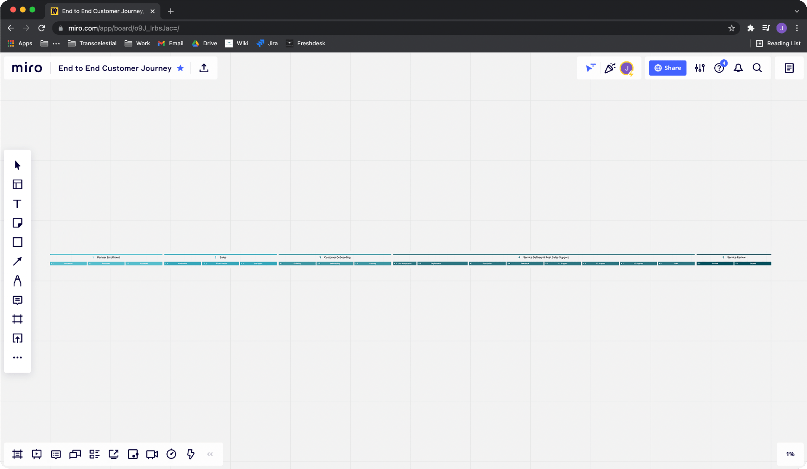807x469 pixels.
Task: Open board settings sliders icon
Action: [700, 68]
